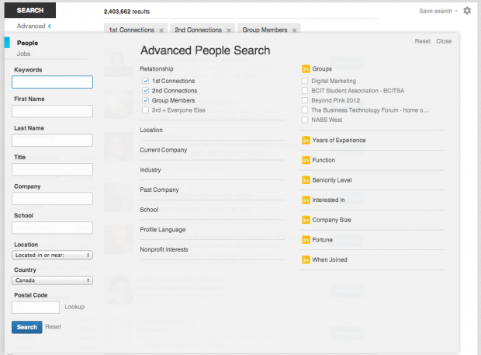
Task: Switch to the Jobs search tab
Action: tap(23, 54)
